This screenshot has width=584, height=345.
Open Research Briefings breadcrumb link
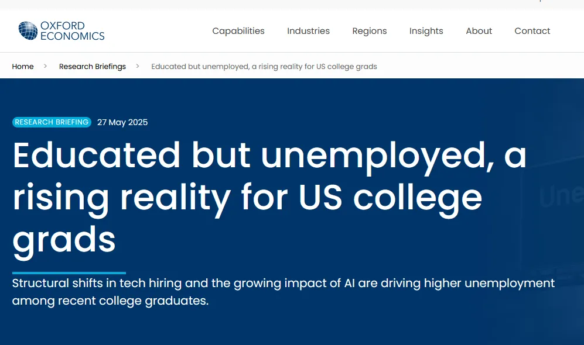tap(93, 67)
